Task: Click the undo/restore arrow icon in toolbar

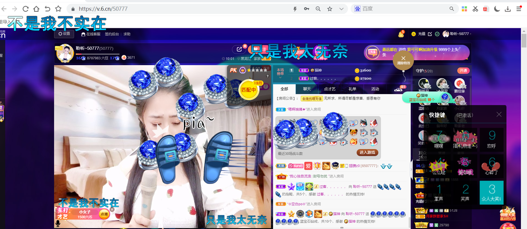Action: [x=47, y=9]
